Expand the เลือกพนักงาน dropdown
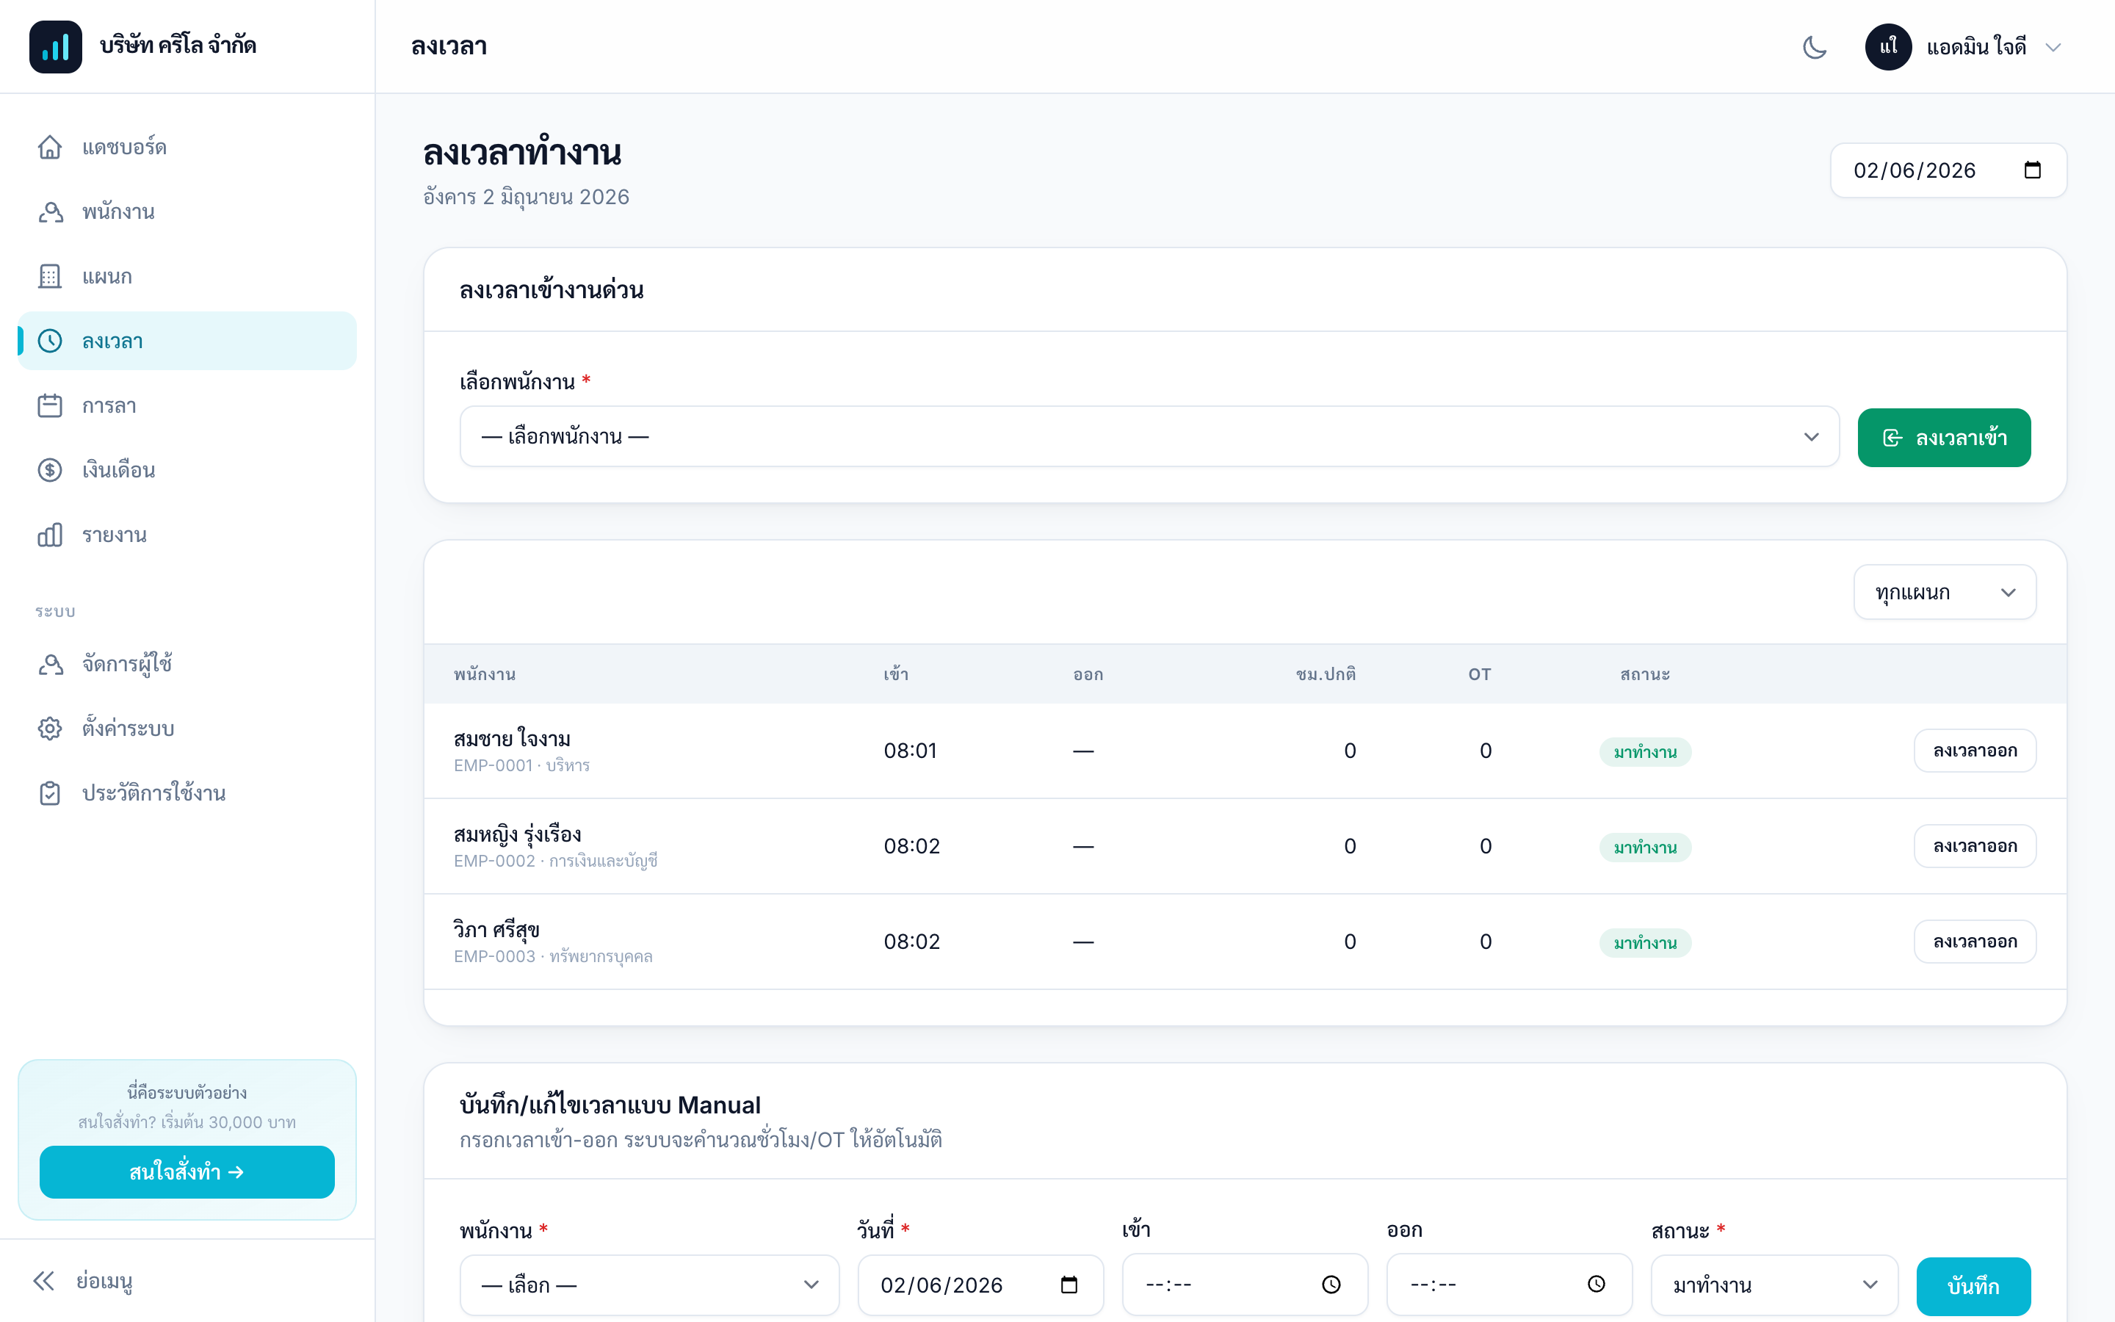The height and width of the screenshot is (1322, 2115). (x=1149, y=436)
